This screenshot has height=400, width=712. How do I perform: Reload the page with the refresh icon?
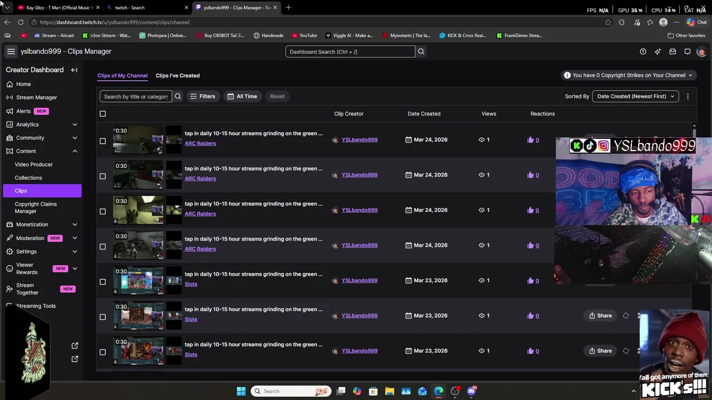coord(21,22)
